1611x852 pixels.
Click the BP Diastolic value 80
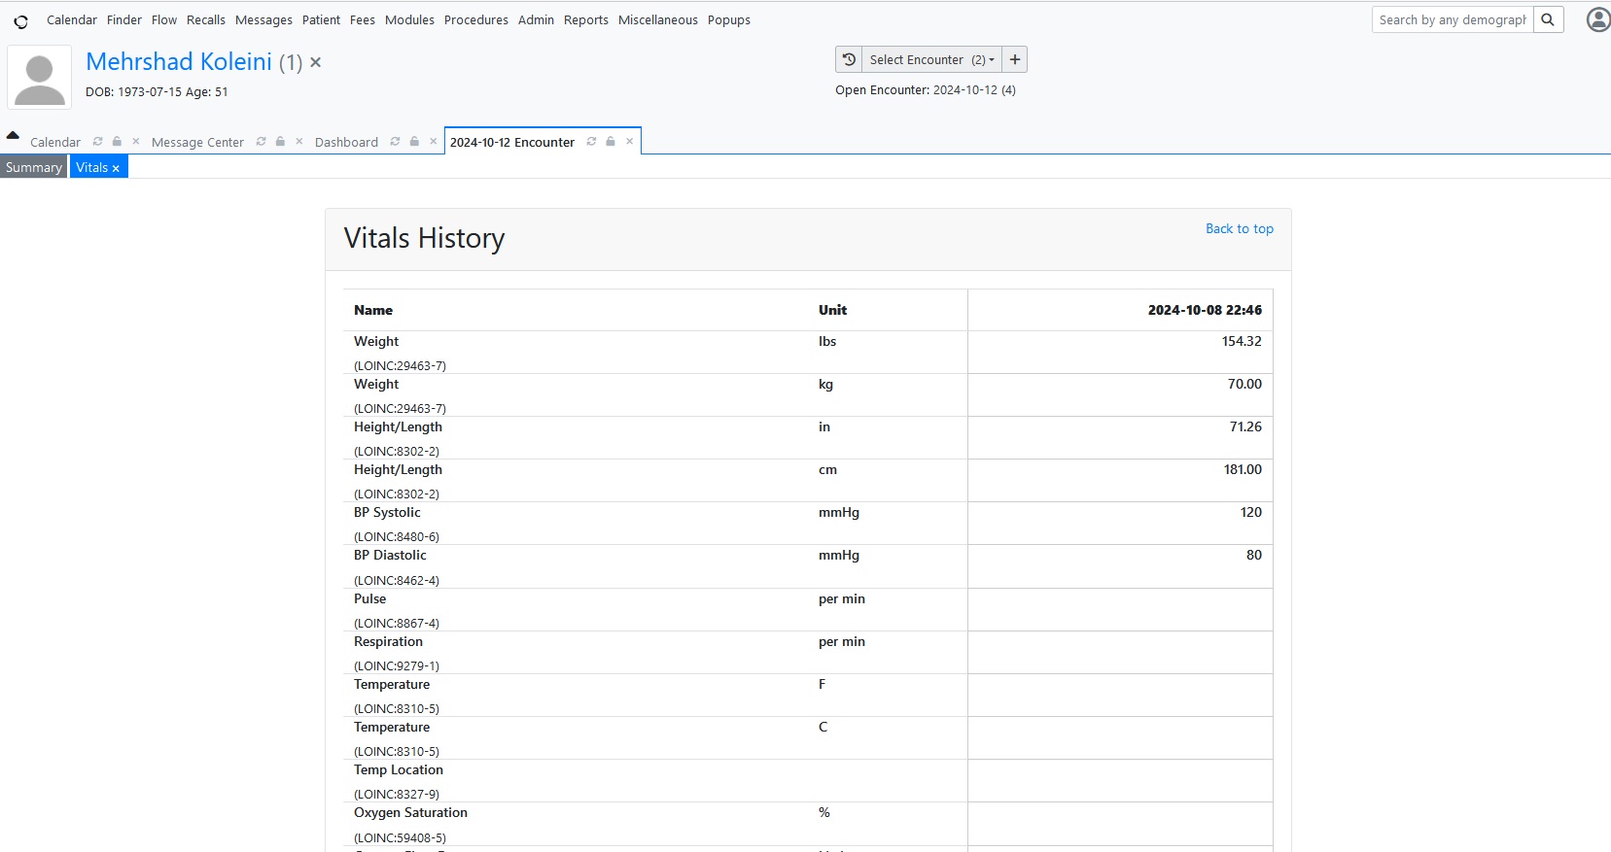tap(1254, 555)
